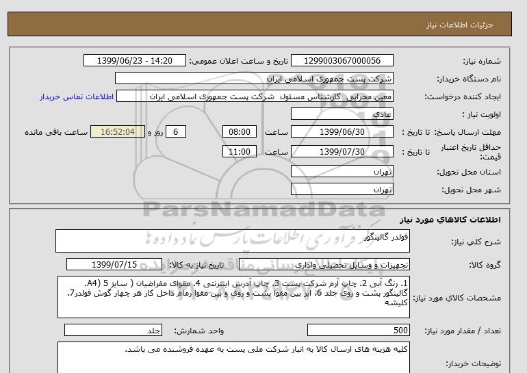
Task: Click the remaining days field showing 6
Action: 175,131
